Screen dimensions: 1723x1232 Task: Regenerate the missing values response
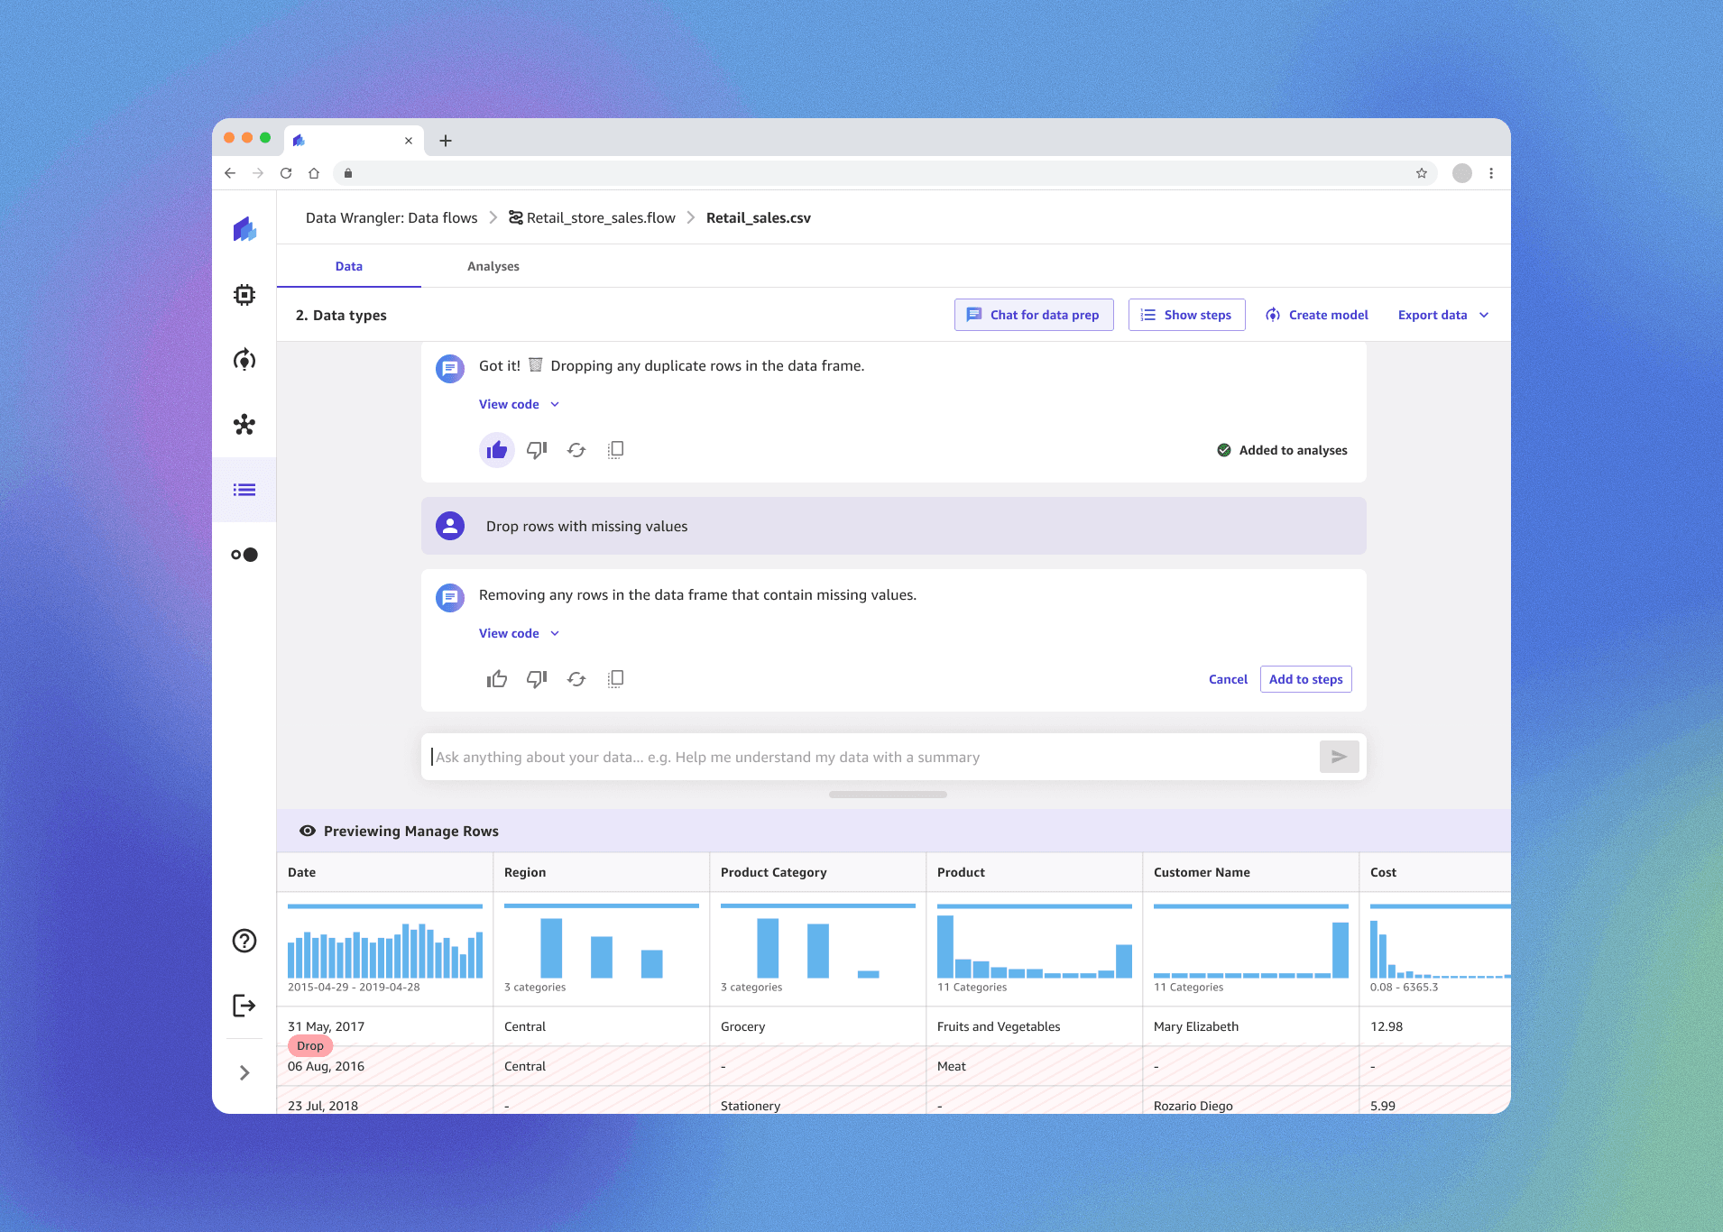tap(576, 679)
